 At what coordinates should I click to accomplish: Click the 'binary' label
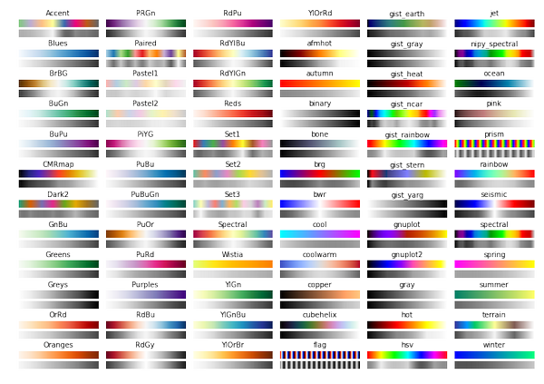(x=320, y=103)
